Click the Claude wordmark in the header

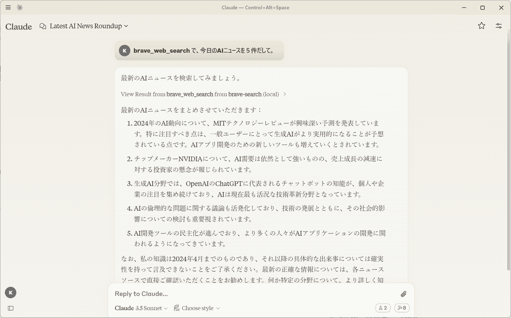18,26
